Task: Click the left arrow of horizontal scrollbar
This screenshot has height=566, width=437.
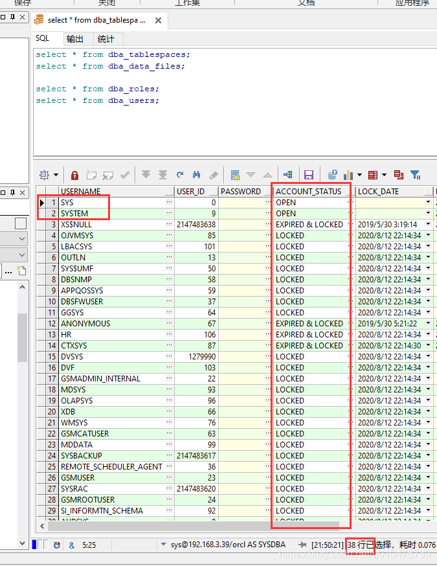Action: pyautogui.click(x=42, y=526)
